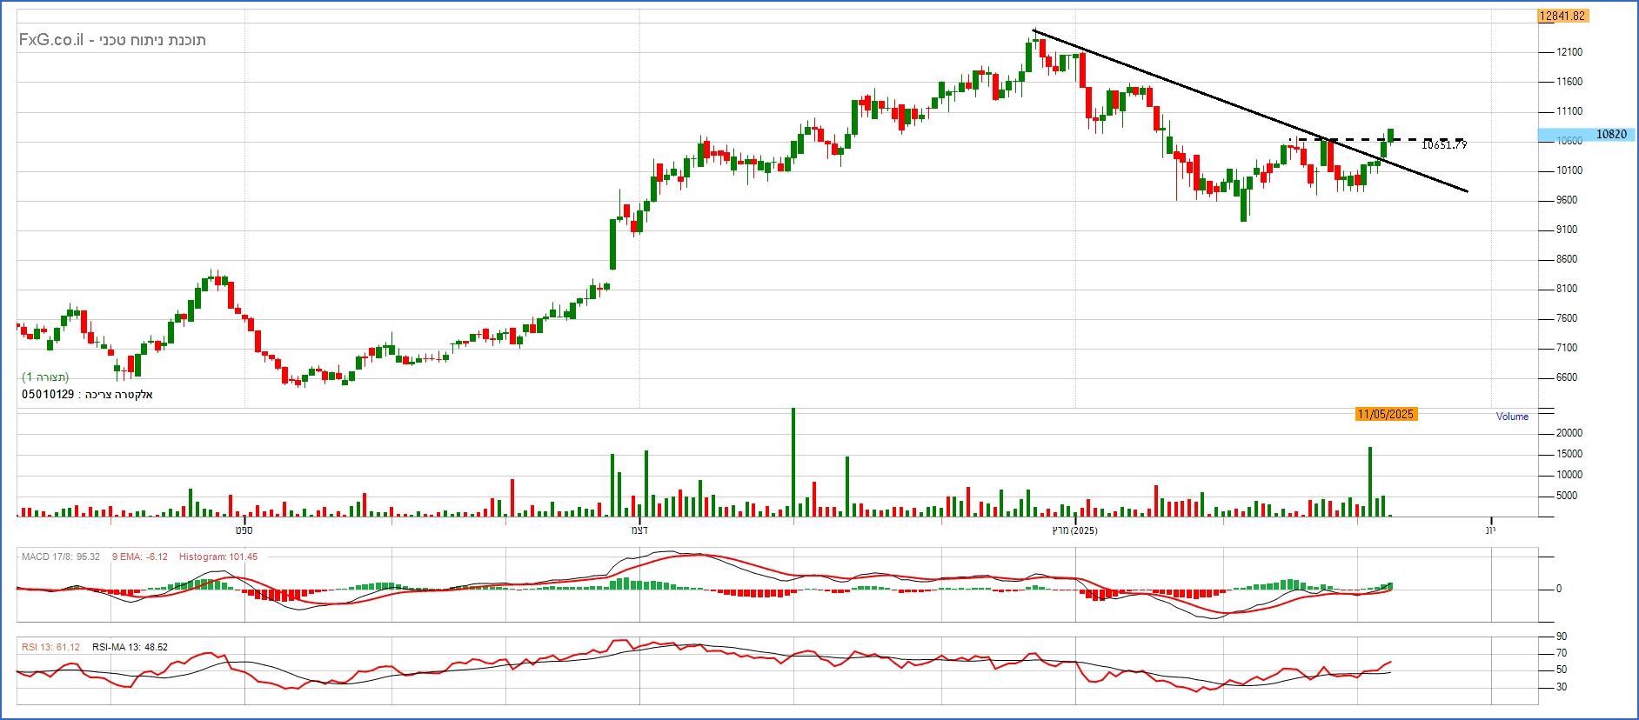Click the blue Volume panel label
The height and width of the screenshot is (720, 1639).
click(x=1512, y=417)
